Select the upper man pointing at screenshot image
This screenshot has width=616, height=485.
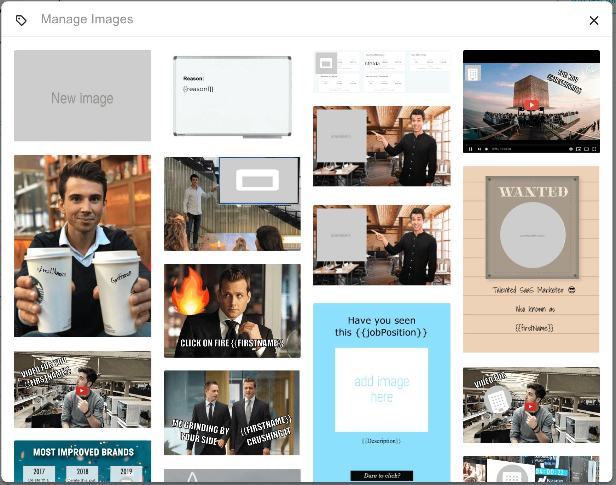coord(382,146)
